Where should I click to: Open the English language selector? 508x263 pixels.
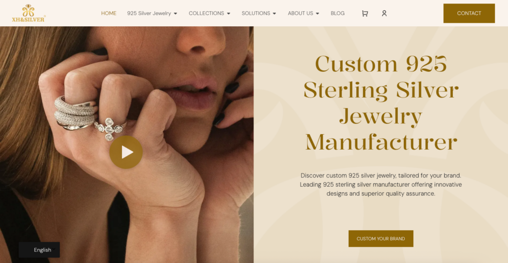pos(39,250)
